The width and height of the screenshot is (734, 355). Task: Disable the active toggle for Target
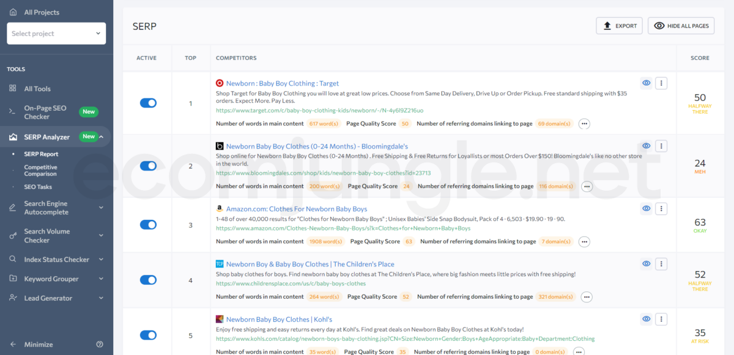148,103
